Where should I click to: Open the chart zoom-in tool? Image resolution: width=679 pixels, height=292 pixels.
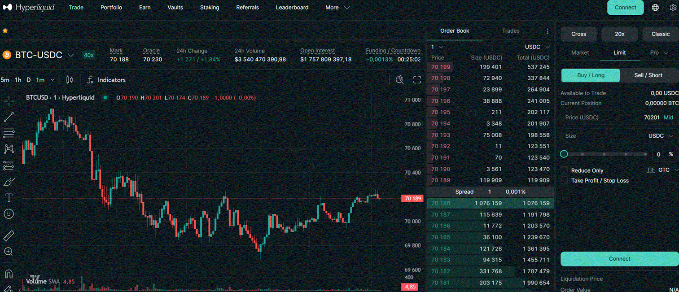tap(9, 252)
